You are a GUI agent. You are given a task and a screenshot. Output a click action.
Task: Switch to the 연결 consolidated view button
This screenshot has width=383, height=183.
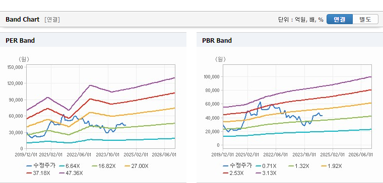pos(340,19)
